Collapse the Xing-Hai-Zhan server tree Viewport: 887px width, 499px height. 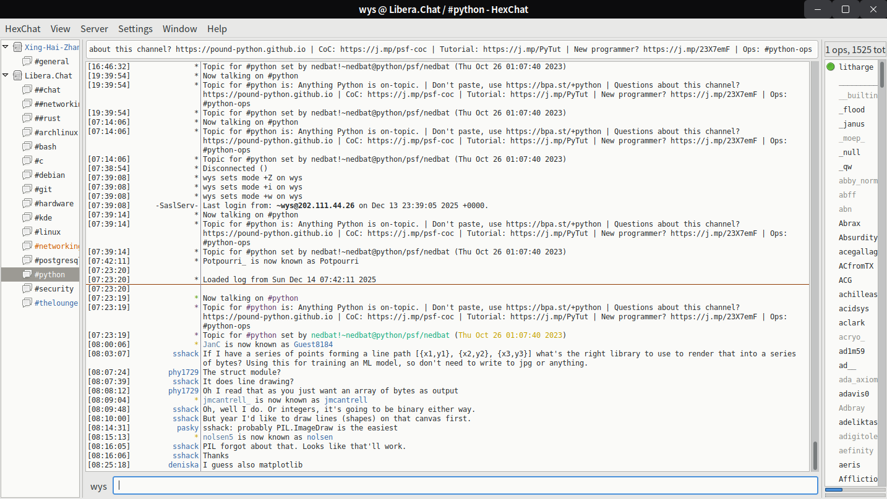click(x=6, y=48)
